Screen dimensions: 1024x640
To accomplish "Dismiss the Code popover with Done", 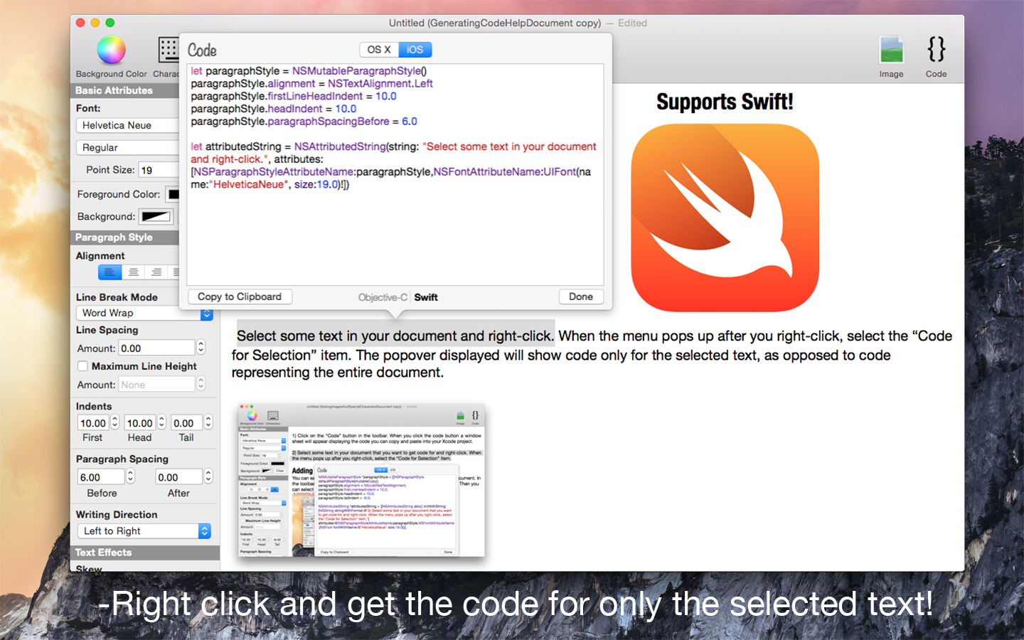I will (581, 297).
